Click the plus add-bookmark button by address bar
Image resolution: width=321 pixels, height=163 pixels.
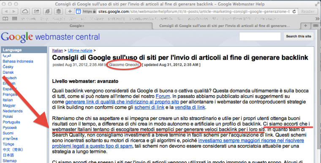click(70, 11)
